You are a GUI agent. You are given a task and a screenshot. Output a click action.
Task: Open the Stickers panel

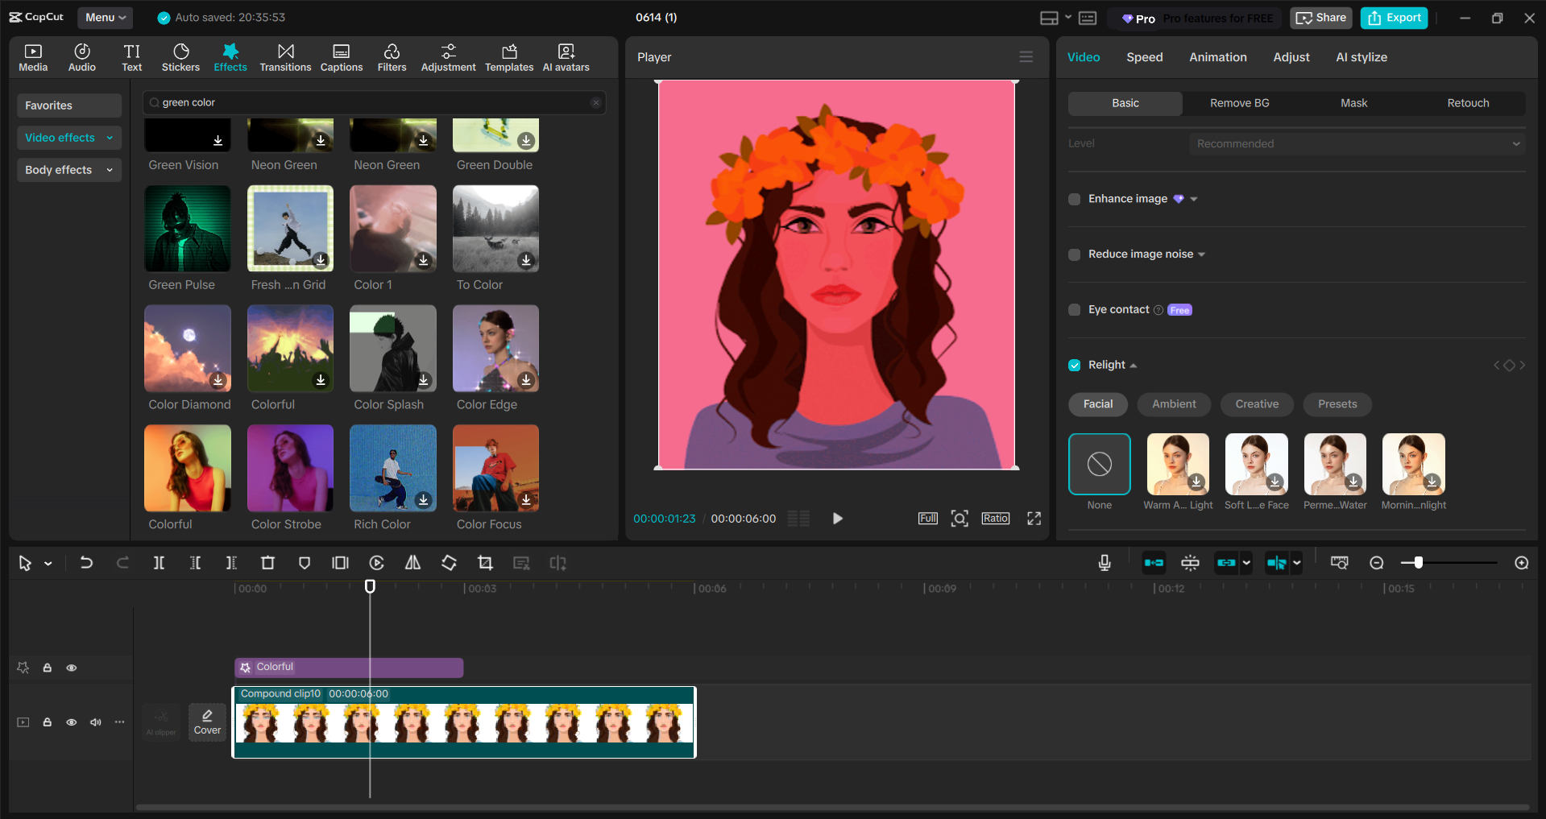coord(180,56)
